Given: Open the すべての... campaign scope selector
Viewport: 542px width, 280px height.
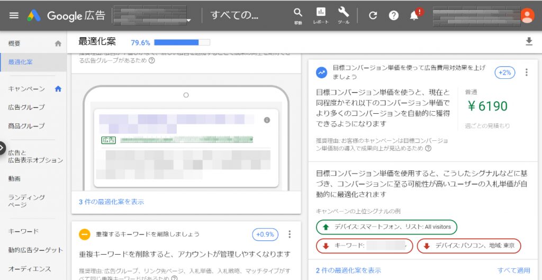Looking at the screenshot, I should click(234, 15).
